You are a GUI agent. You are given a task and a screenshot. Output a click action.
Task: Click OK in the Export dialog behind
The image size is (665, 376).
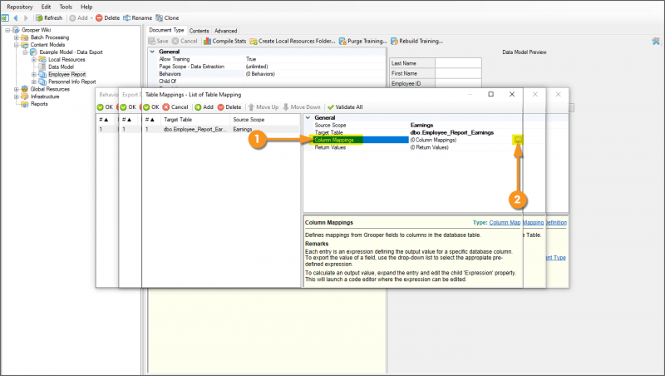[x=128, y=107]
